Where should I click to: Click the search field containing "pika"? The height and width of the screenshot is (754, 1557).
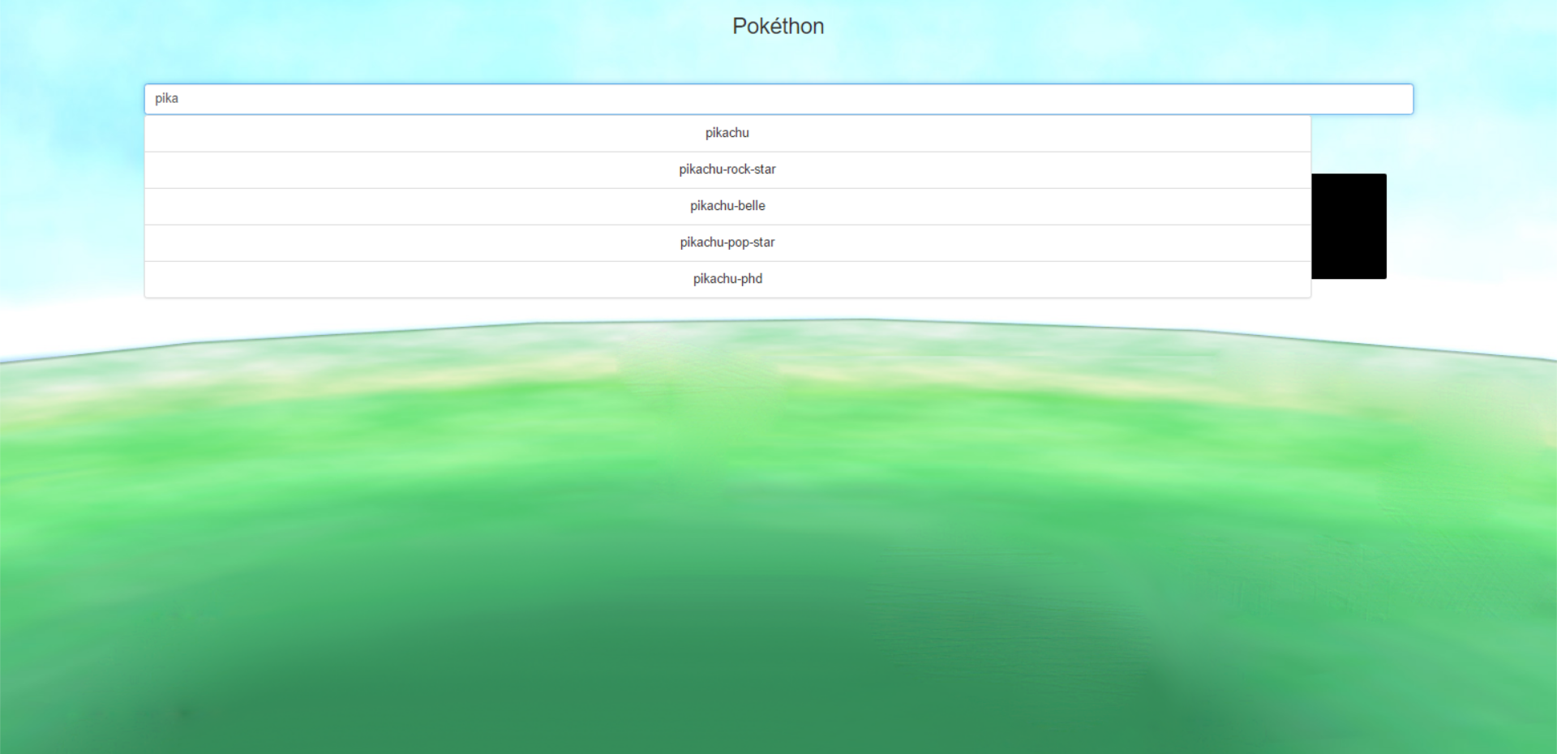[x=778, y=99]
